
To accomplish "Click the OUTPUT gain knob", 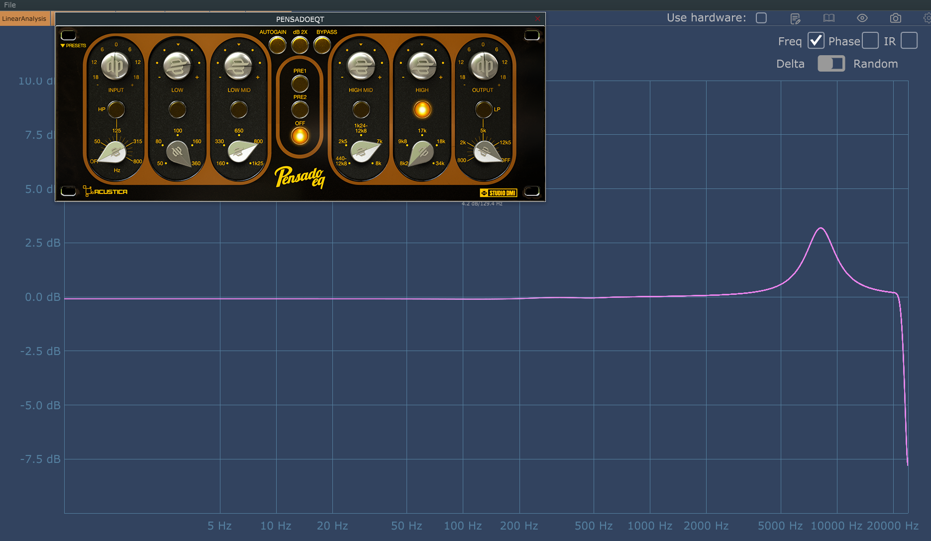I will [484, 66].
